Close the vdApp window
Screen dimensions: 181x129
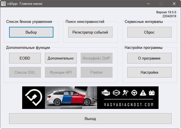(174, 4)
